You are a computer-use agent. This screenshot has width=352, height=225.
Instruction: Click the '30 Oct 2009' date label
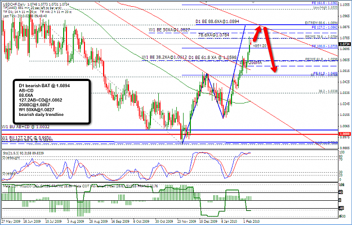164,221
